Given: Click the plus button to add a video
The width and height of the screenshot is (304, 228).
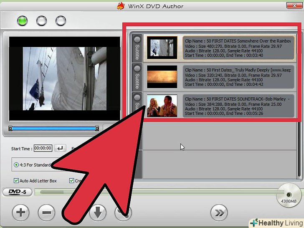Looking at the screenshot, I should click(x=20, y=213).
